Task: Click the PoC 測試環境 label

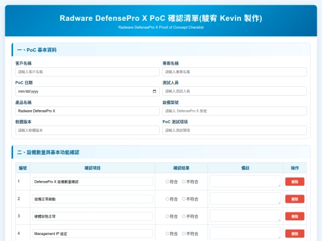Action: pos(175,122)
